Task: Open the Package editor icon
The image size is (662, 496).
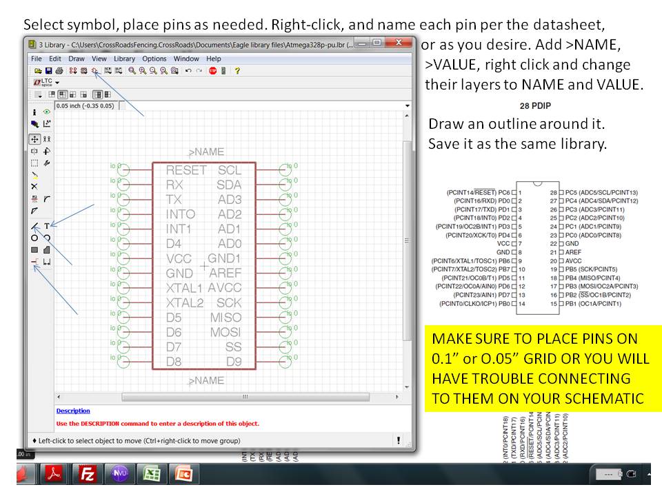Action: [x=83, y=71]
